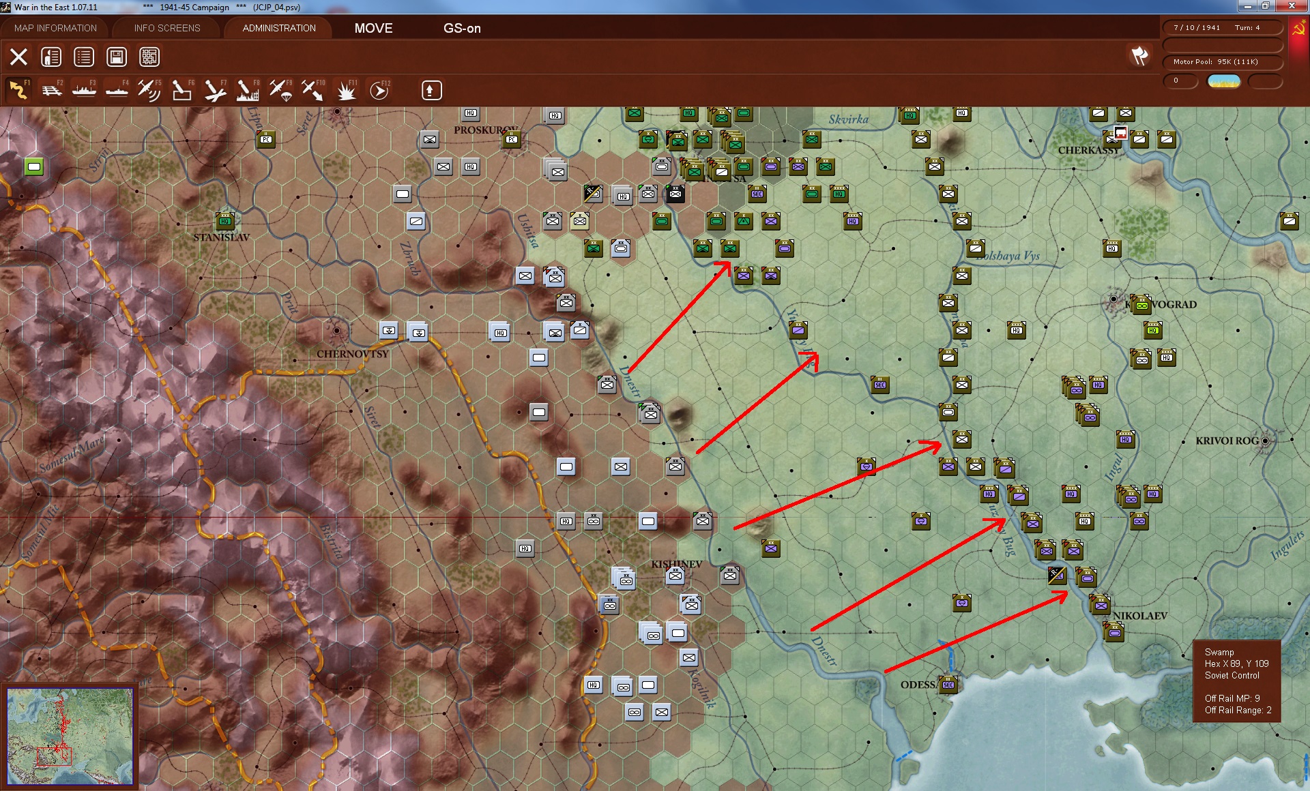This screenshot has width=1310, height=791.
Task: Select Amphibious mode (F4) ship icon
Action: 117,90
